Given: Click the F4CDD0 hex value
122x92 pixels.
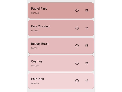Looking at the screenshot, I should tap(35, 66).
